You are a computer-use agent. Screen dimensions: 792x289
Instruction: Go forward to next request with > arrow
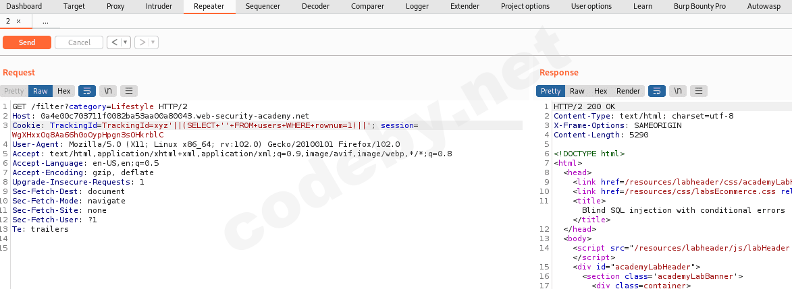[142, 42]
